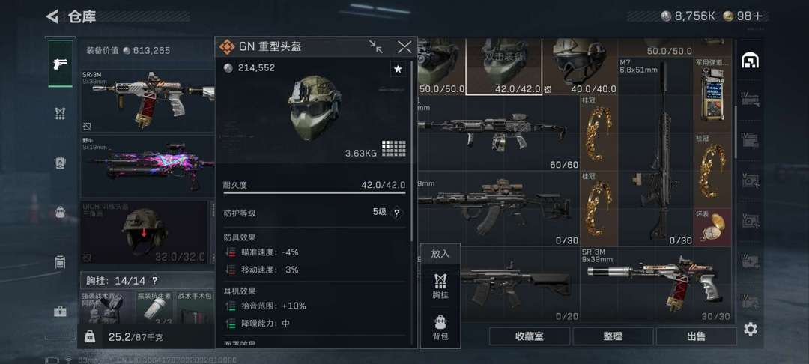Viewport: 809px width, 364px height.
Task: Open settings via the gear icon
Action: (x=750, y=329)
